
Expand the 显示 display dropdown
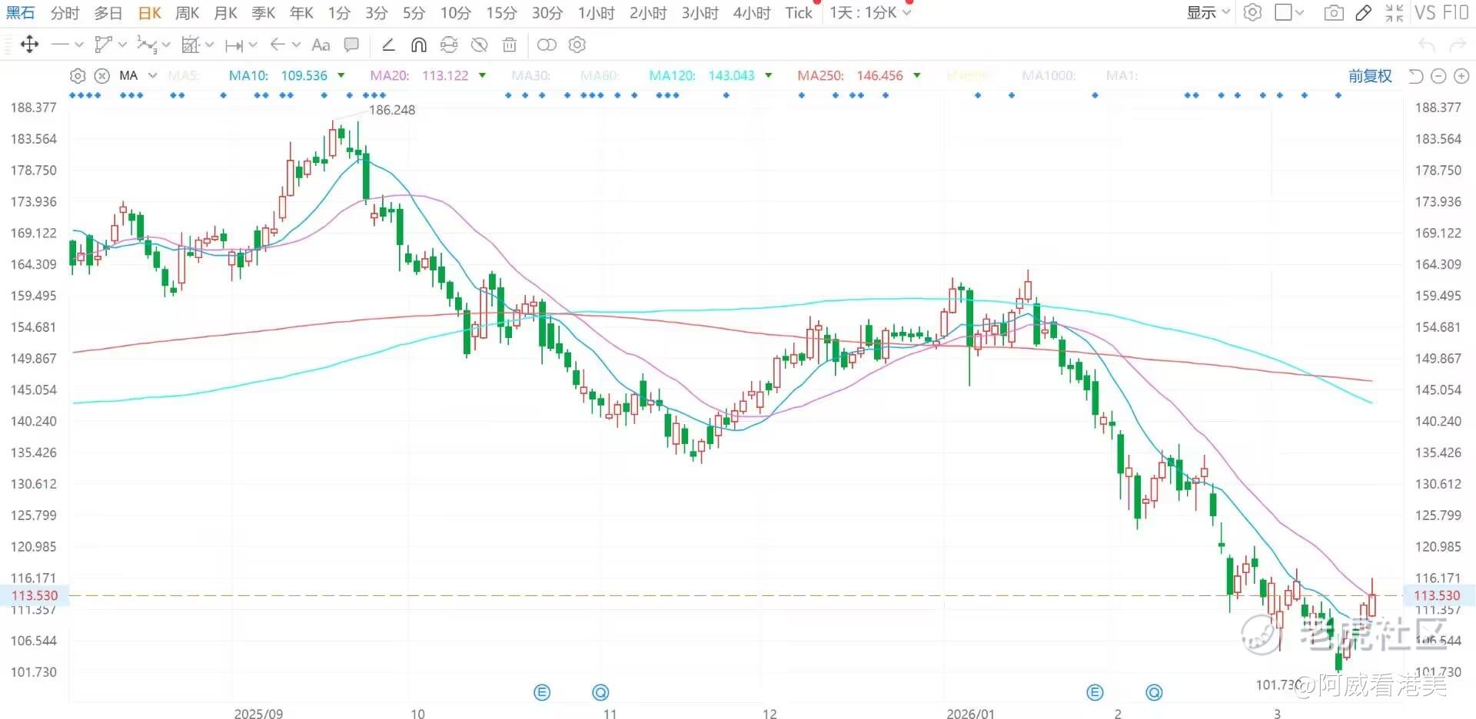click(x=1208, y=13)
